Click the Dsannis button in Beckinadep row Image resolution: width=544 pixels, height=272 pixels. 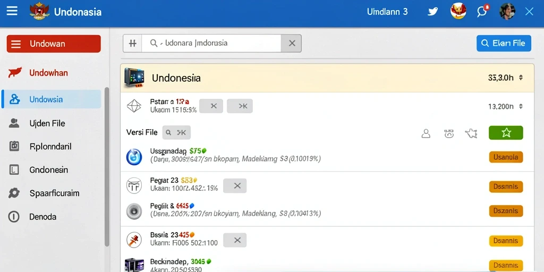(506, 265)
